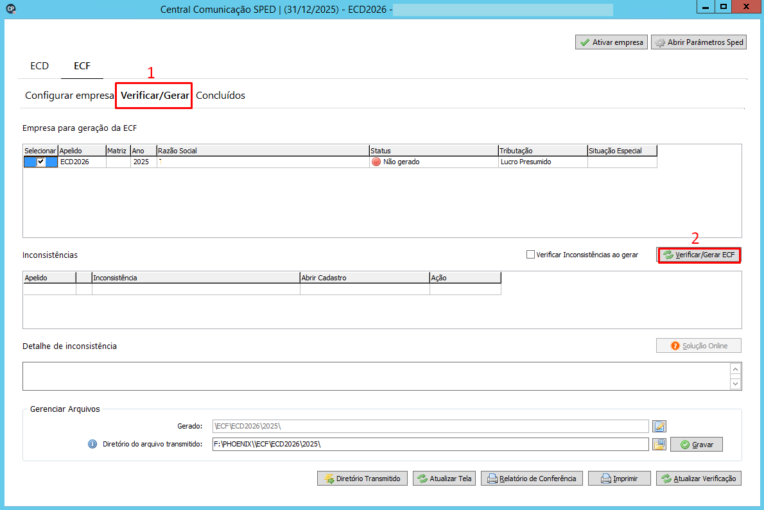764x510 pixels.
Task: Click the Selecionar column header
Action: coord(40,151)
